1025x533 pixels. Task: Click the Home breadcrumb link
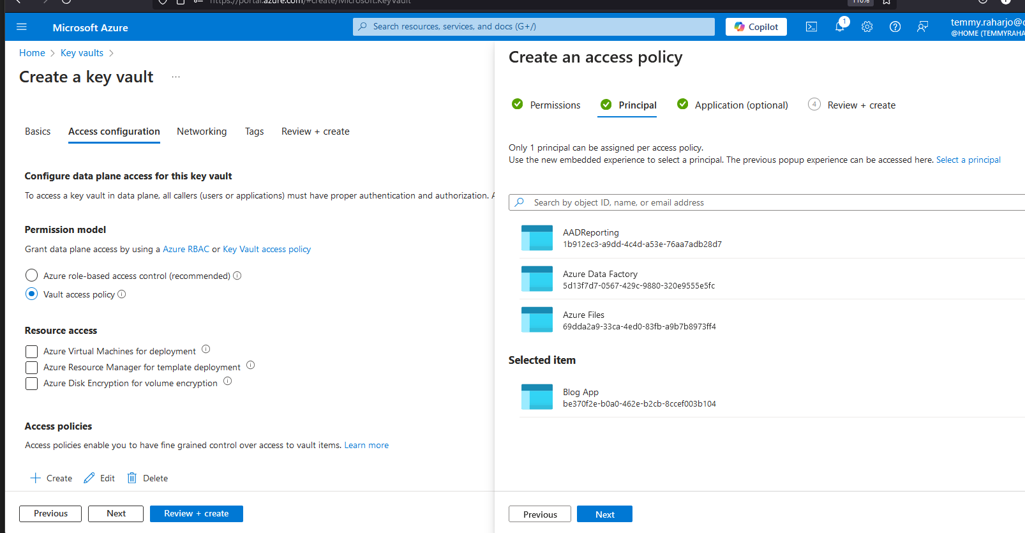point(32,53)
